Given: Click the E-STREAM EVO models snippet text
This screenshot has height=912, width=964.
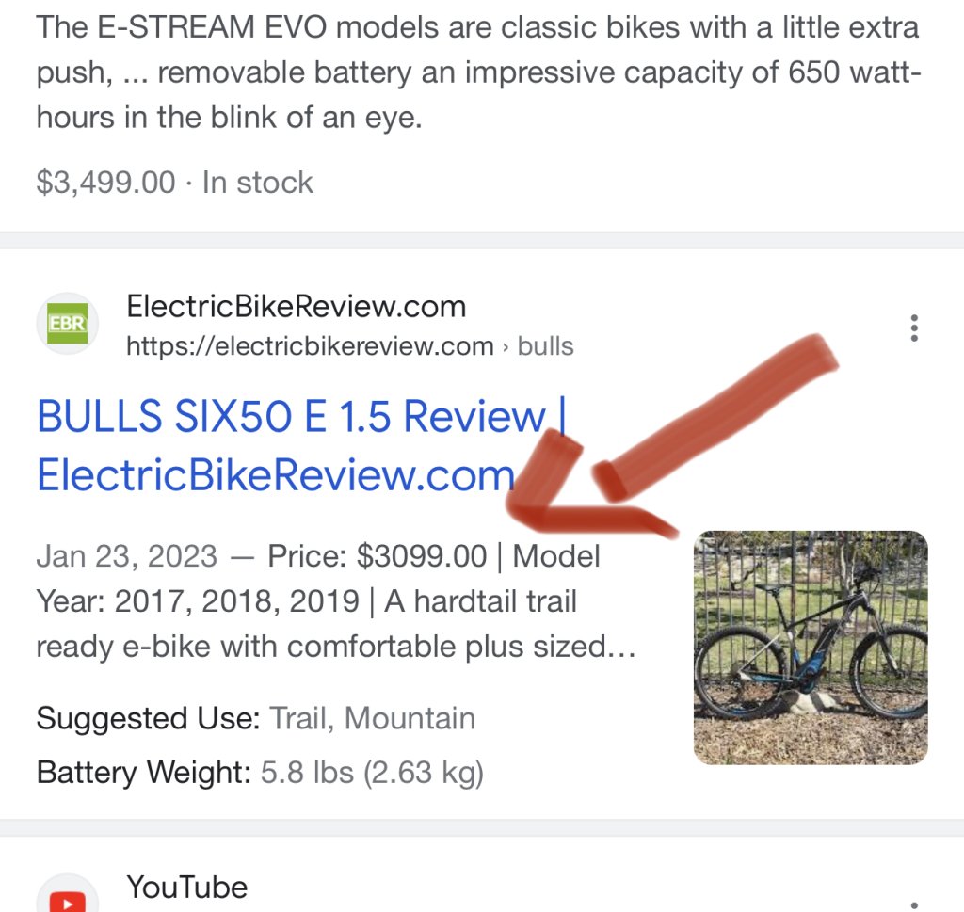Looking at the screenshot, I should click(x=478, y=72).
